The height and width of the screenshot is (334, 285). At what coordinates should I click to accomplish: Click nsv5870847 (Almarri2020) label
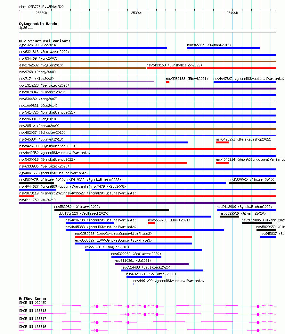(42, 92)
